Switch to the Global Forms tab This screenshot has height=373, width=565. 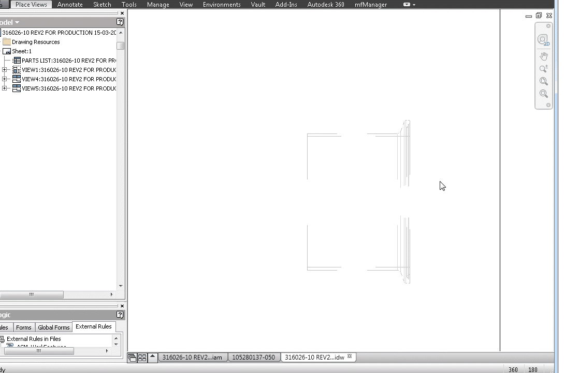pyautogui.click(x=53, y=327)
